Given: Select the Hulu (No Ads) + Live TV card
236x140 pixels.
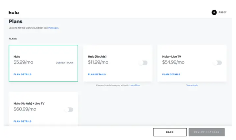Looking at the screenshot, I should click(43, 109).
